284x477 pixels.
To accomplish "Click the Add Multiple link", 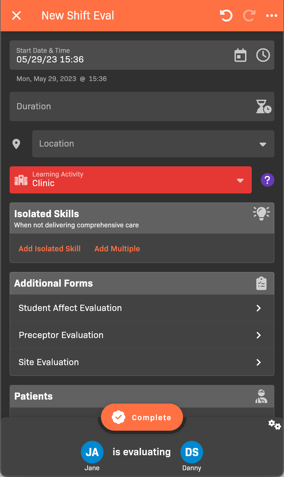I will click(x=117, y=249).
